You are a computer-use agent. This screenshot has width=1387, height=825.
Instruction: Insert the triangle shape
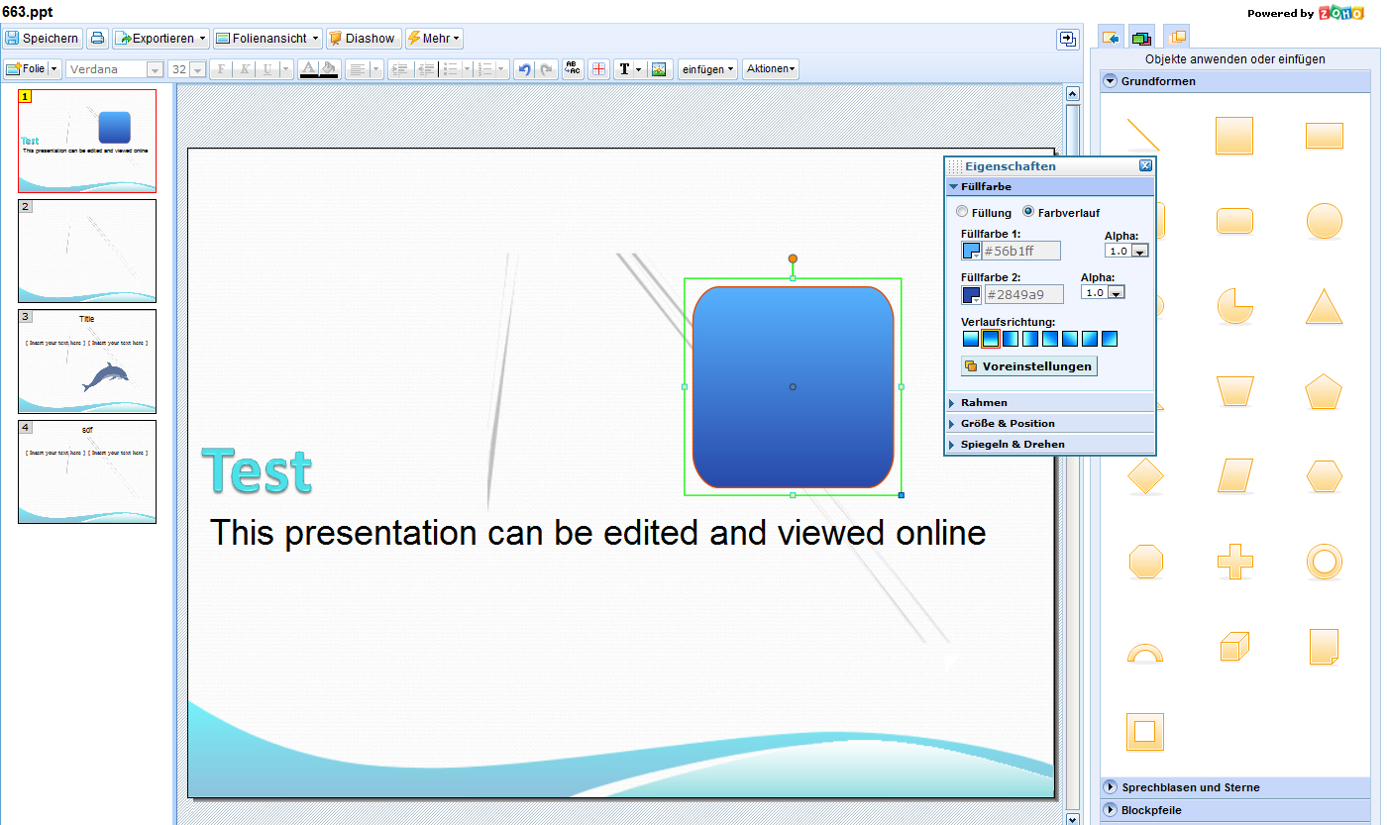point(1325,307)
